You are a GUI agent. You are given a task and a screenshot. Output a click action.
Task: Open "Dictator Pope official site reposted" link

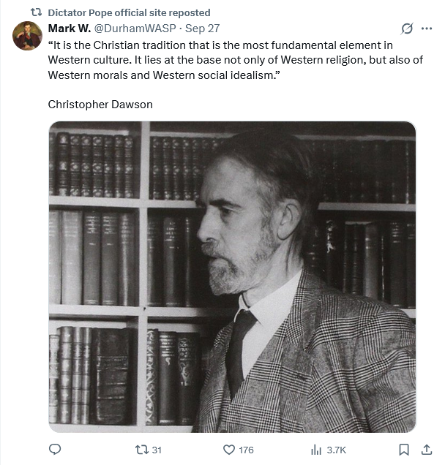[x=129, y=12]
